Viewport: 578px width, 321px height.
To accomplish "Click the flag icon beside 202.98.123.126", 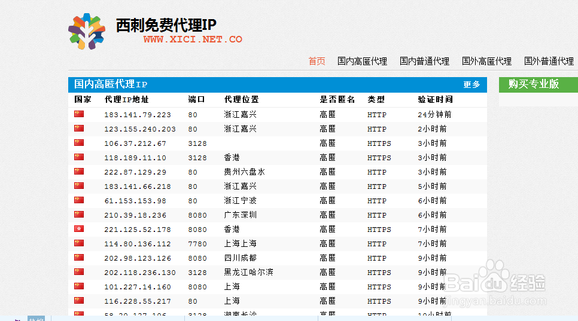I will click(79, 257).
